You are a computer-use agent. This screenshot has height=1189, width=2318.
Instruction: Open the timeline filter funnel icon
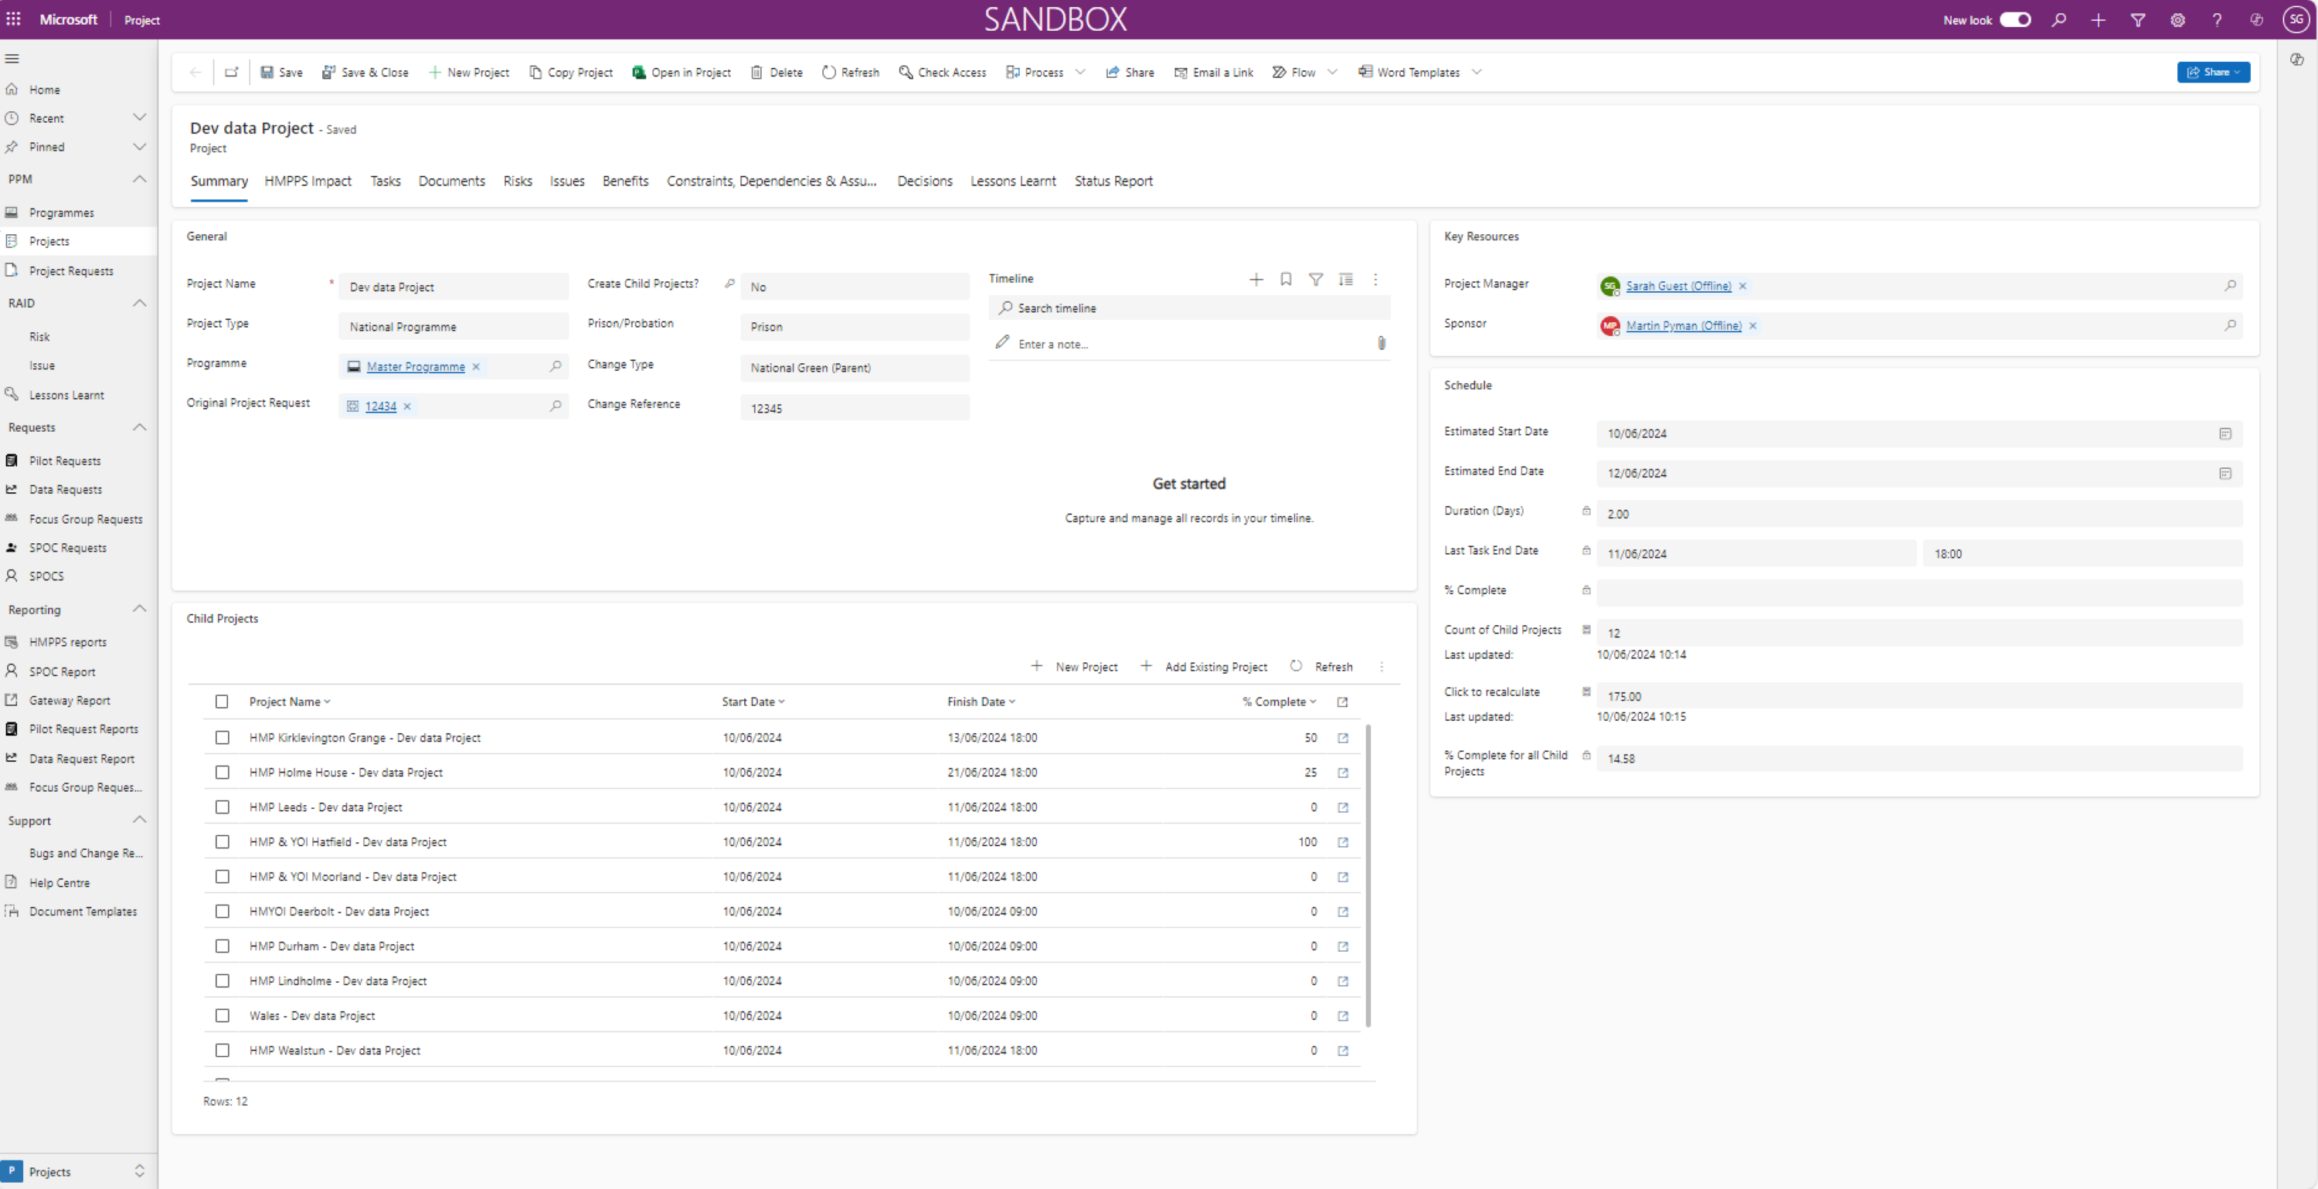tap(1316, 280)
